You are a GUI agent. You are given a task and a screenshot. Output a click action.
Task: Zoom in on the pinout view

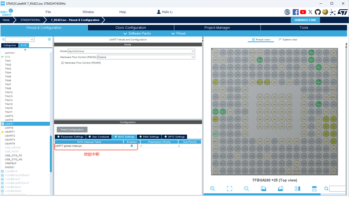coord(213,189)
